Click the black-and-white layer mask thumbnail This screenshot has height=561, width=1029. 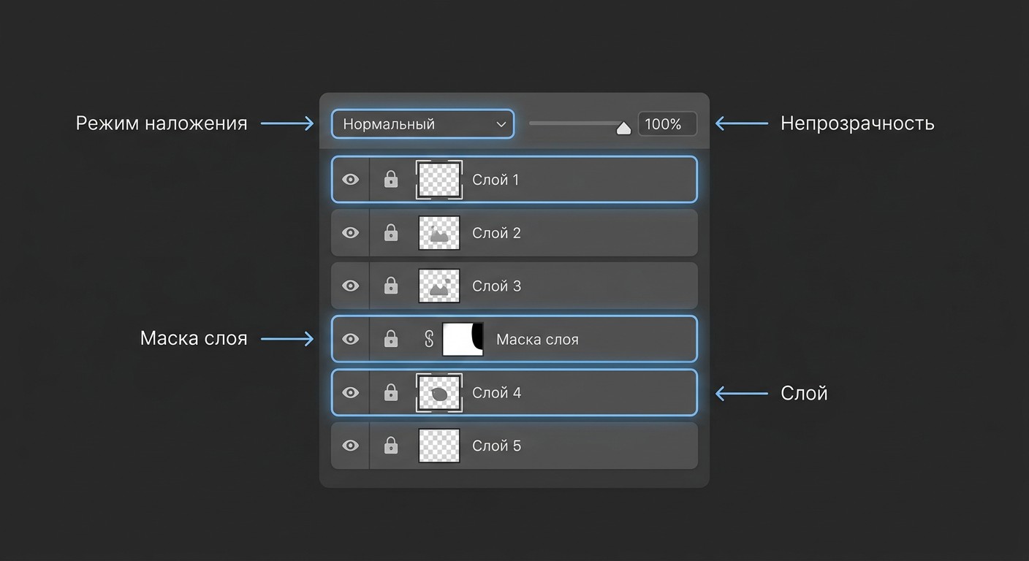tap(464, 339)
